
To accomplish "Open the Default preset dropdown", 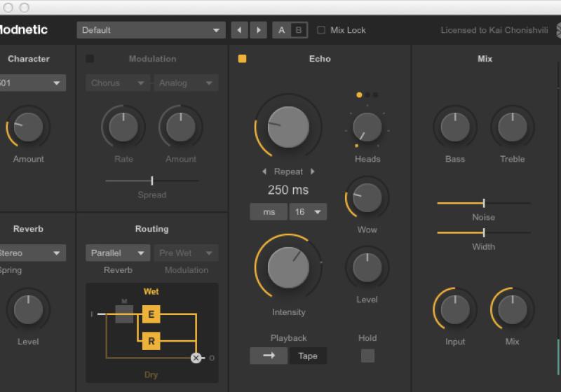I will (151, 30).
